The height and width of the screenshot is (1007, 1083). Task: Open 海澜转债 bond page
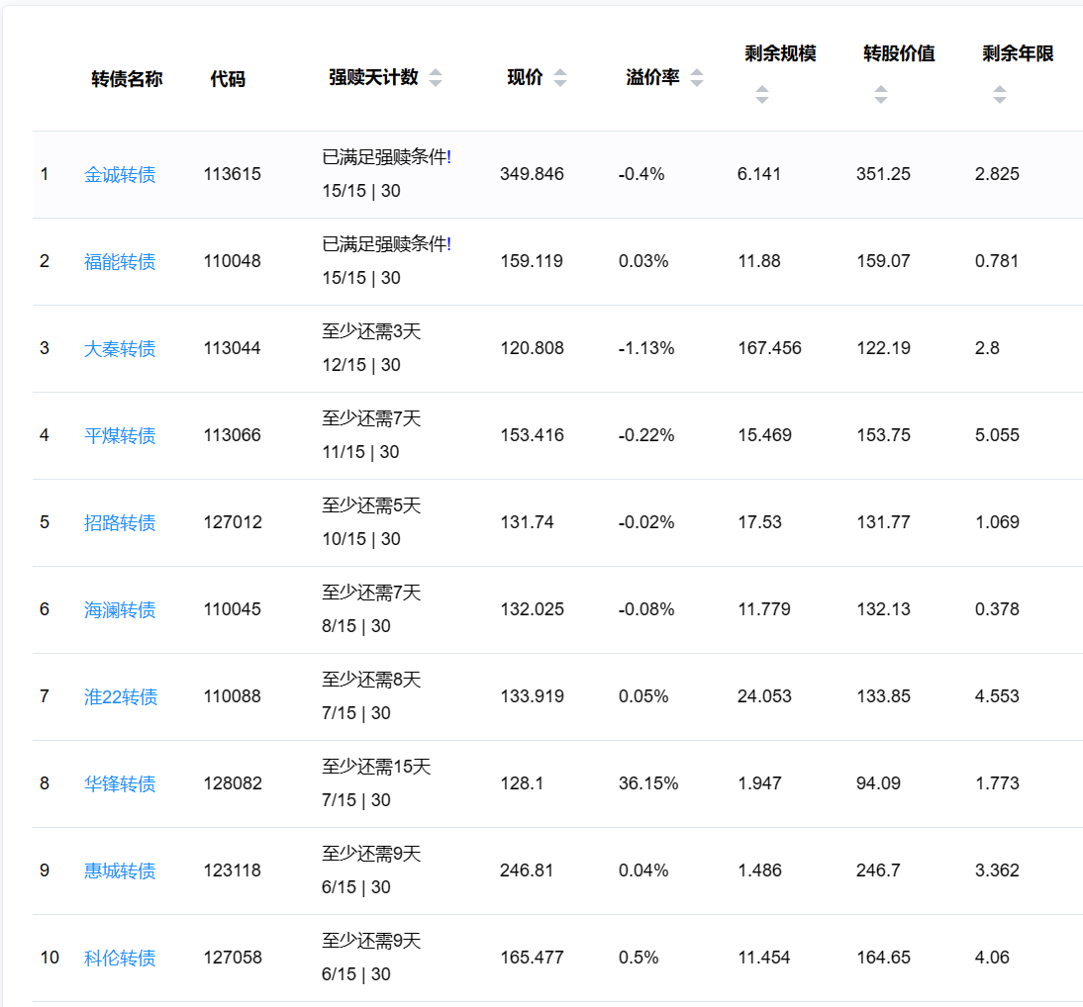[120, 610]
